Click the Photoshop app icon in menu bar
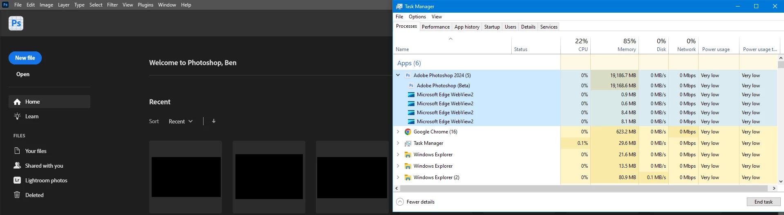784x215 pixels. 5,5
